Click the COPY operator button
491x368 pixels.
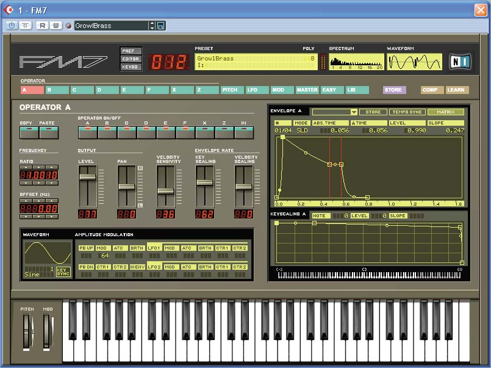pos(29,133)
